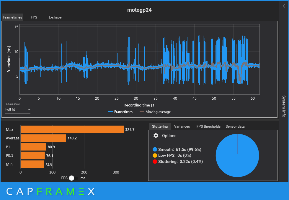Click the P0.1 bar showing 76.1
The height and width of the screenshot is (200, 289).
tap(33, 156)
